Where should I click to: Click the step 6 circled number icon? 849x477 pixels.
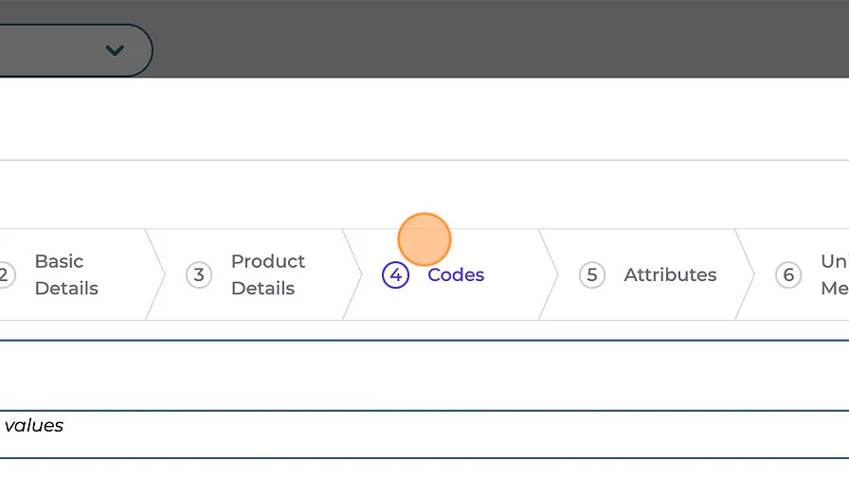click(x=788, y=275)
